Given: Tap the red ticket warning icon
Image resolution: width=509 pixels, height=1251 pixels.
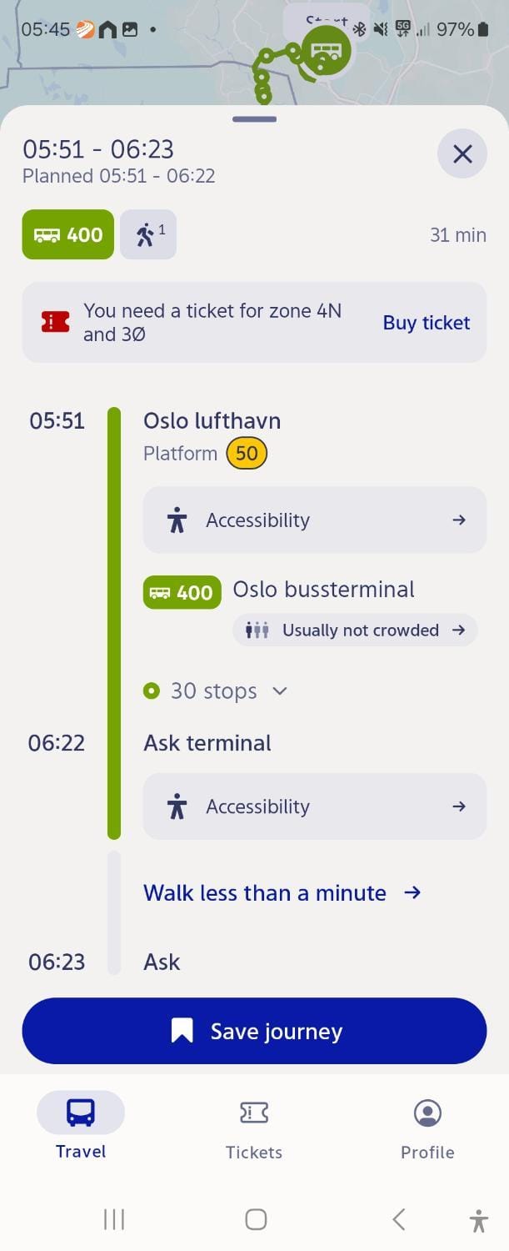Looking at the screenshot, I should (55, 323).
